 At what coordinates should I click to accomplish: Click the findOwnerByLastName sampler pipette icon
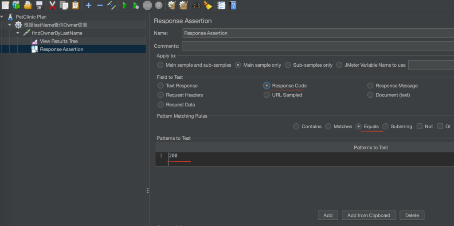point(26,33)
